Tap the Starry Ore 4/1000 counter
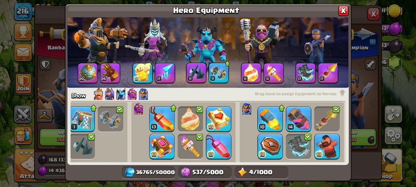The width and height of the screenshot is (416, 187). click(261, 172)
